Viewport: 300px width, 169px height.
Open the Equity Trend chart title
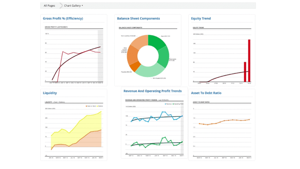(x=201, y=18)
